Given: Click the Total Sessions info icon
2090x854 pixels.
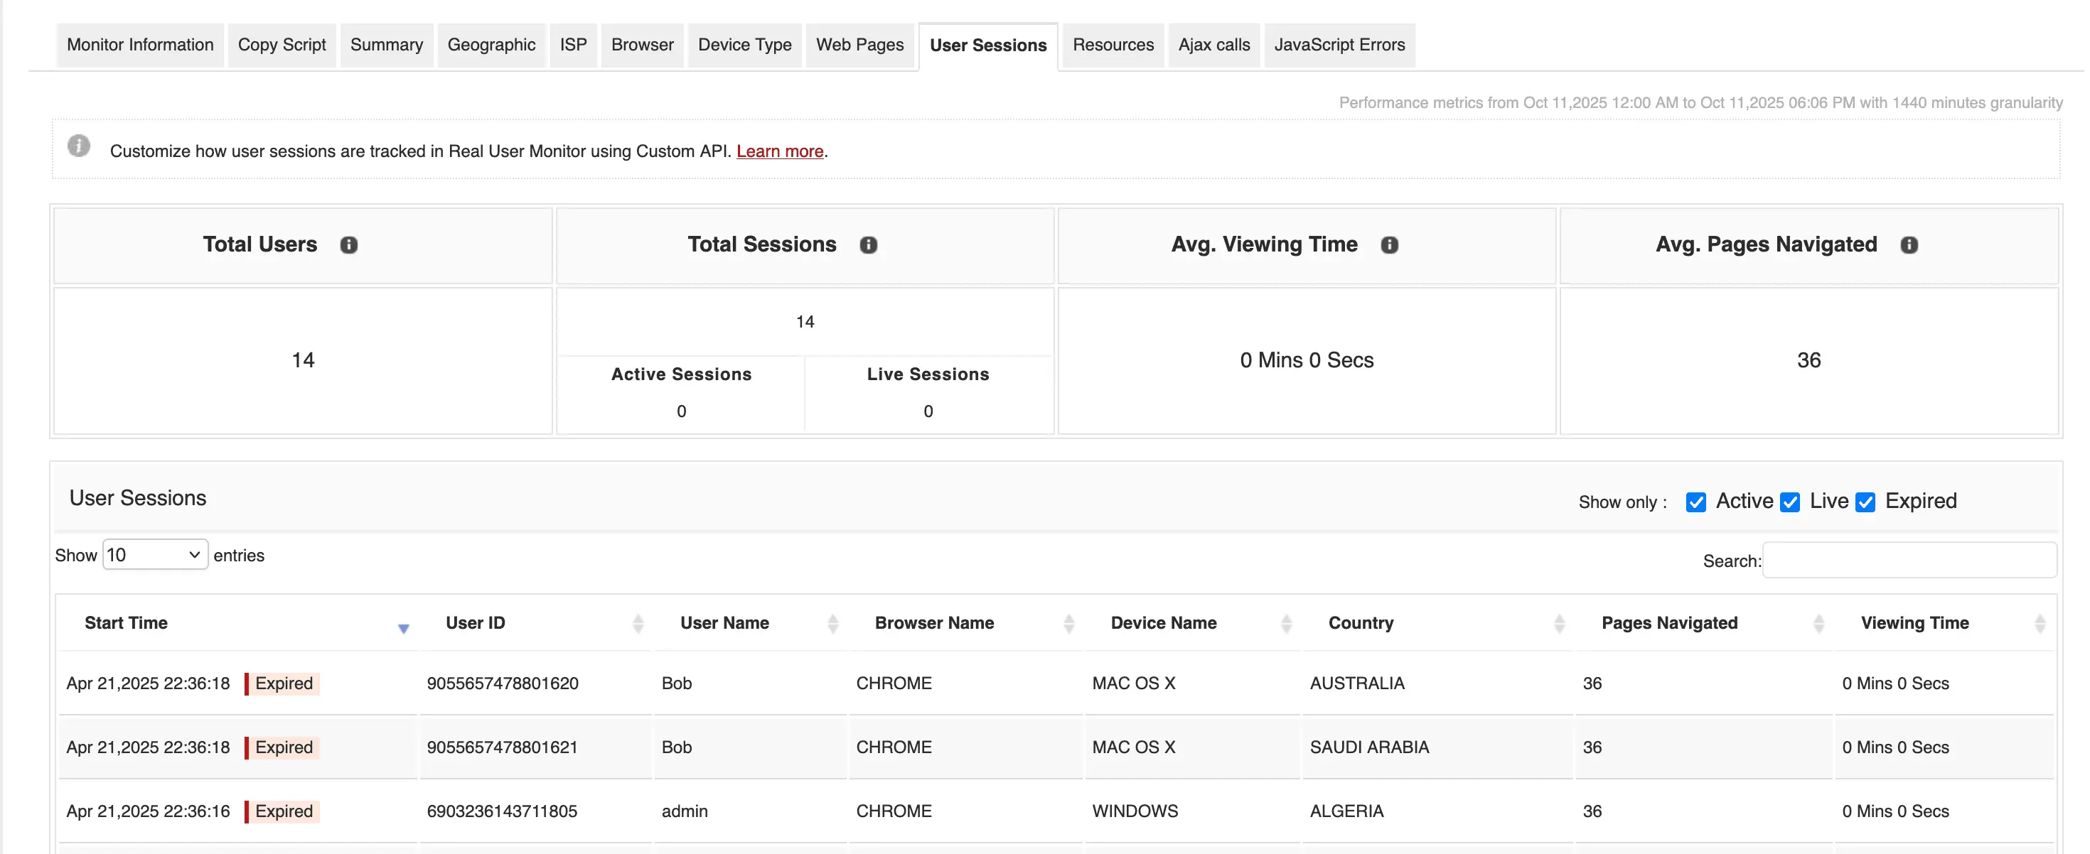Looking at the screenshot, I should coord(868,245).
